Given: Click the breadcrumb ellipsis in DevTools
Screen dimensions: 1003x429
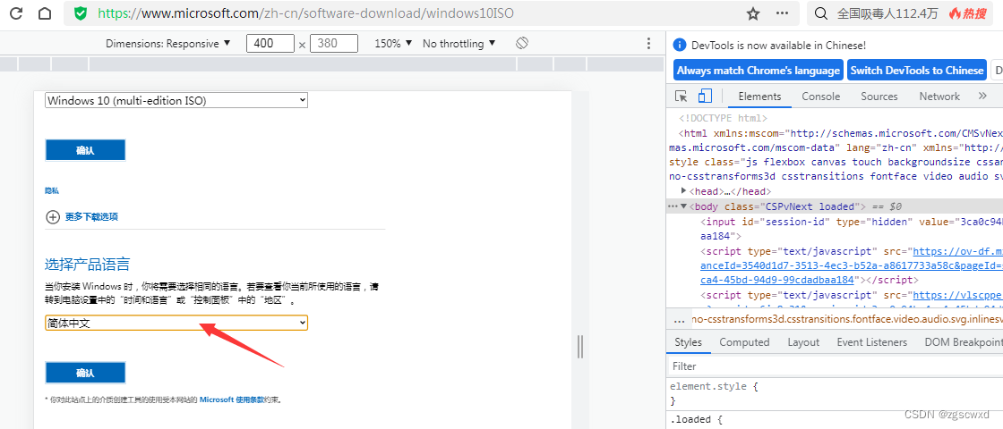Looking at the screenshot, I should 680,318.
